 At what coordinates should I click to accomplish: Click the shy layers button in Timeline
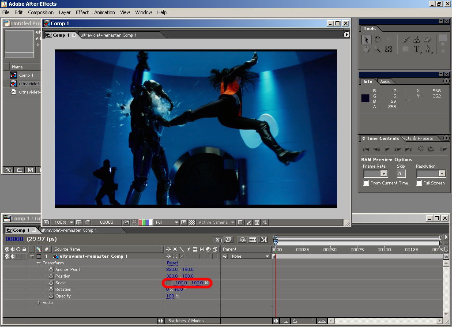pyautogui.click(x=242, y=240)
